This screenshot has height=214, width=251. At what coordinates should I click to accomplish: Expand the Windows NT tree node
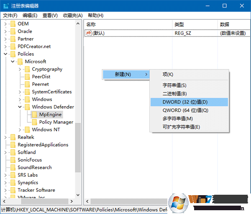[x=20, y=130]
